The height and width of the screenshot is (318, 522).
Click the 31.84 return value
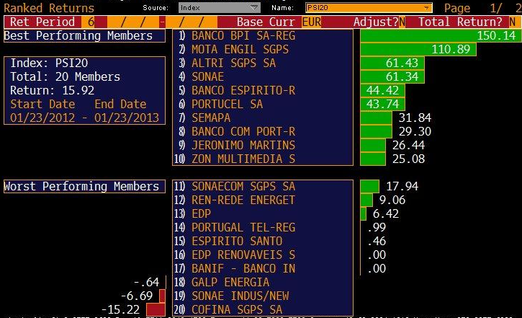415,118
